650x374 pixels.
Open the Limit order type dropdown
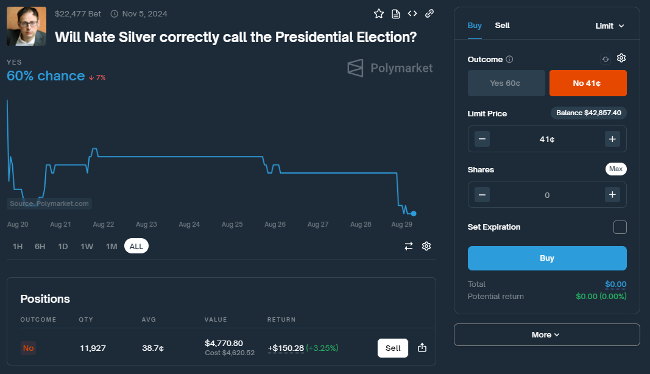click(609, 26)
